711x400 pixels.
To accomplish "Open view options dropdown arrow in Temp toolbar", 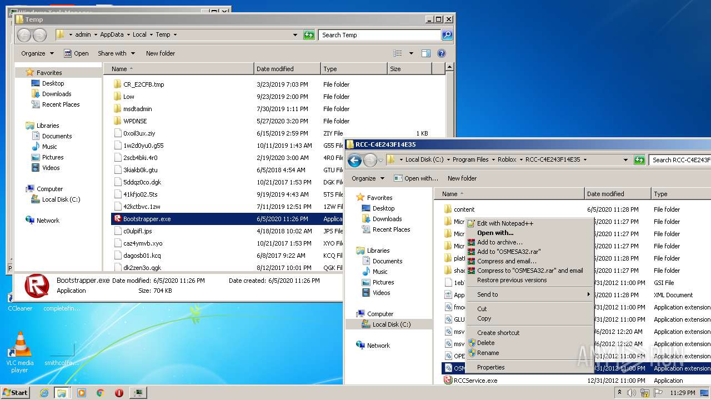I will 411,53.
